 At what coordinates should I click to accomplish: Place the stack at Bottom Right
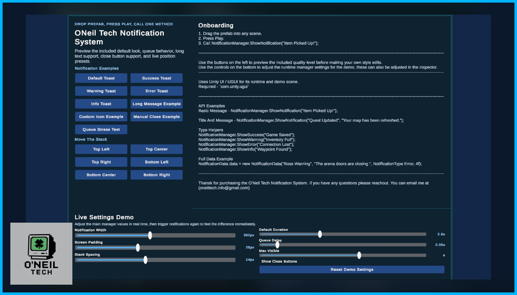[157, 175]
